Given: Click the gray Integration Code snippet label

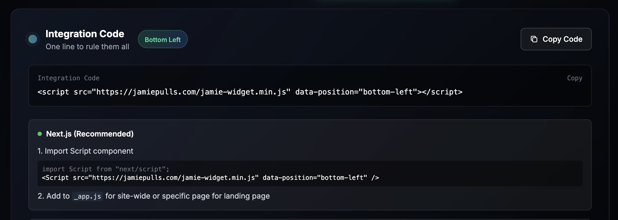Looking at the screenshot, I should click(68, 78).
